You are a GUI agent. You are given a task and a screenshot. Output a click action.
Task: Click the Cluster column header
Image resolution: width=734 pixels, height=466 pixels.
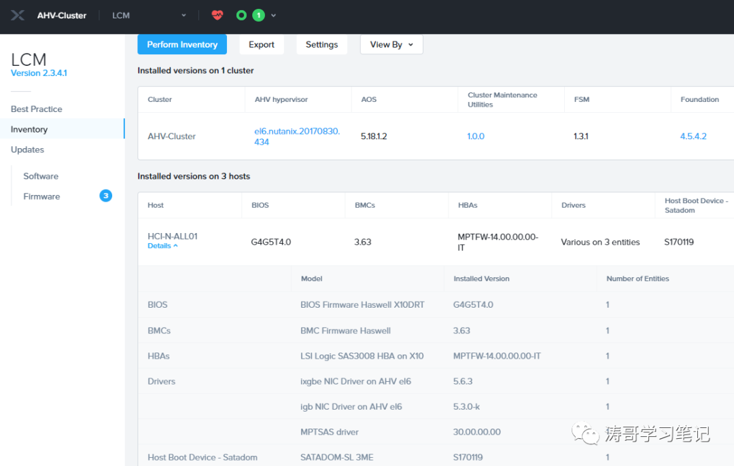[x=160, y=99]
